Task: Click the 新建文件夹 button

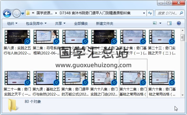Action: (x=105, y=23)
